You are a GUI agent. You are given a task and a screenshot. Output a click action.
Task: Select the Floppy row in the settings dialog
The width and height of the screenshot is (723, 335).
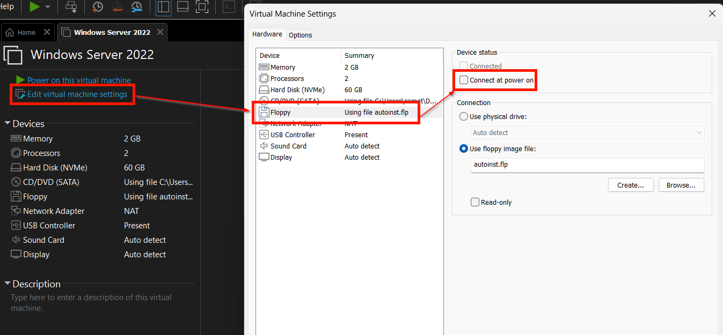(349, 113)
